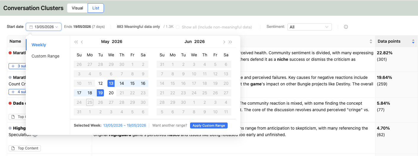Select May 16 in calendar
Screen dimensions: 418x156
click(x=143, y=83)
